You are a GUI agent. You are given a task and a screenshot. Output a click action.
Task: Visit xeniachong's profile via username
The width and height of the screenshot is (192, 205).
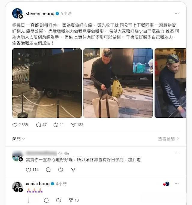(x=37, y=184)
